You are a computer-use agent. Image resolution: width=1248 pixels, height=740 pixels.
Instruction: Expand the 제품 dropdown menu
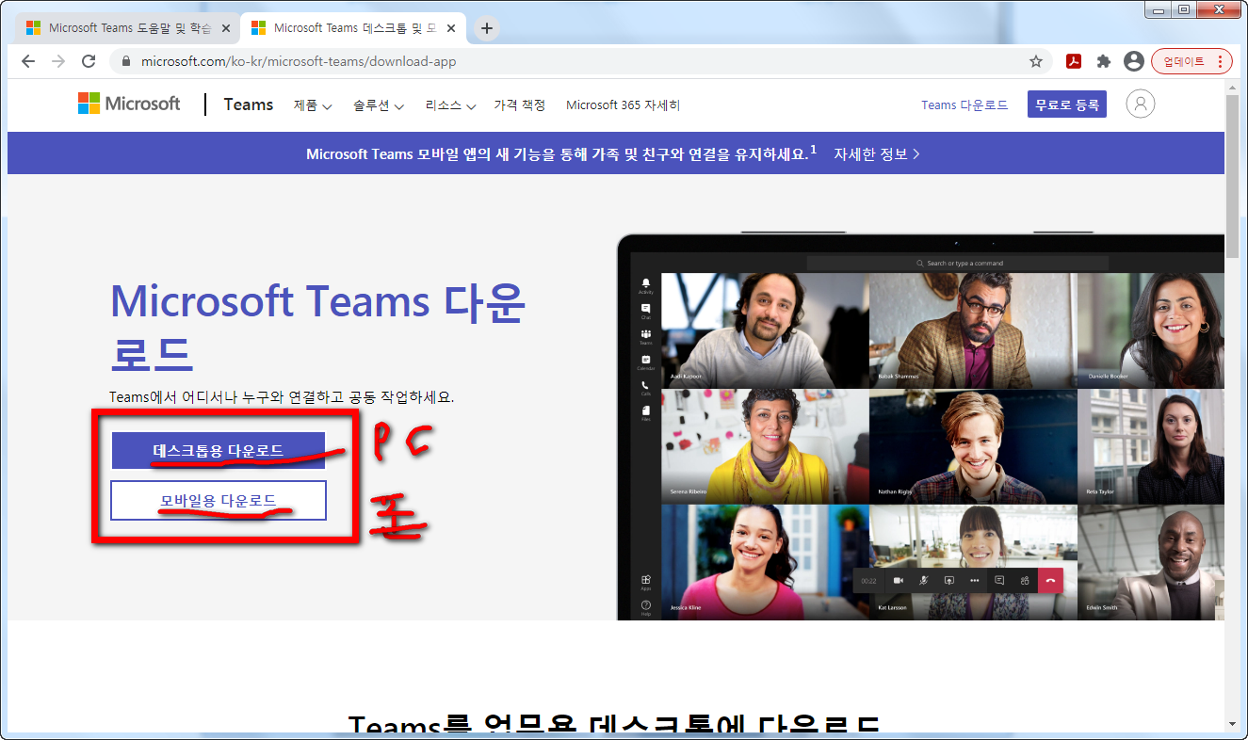[x=313, y=105]
